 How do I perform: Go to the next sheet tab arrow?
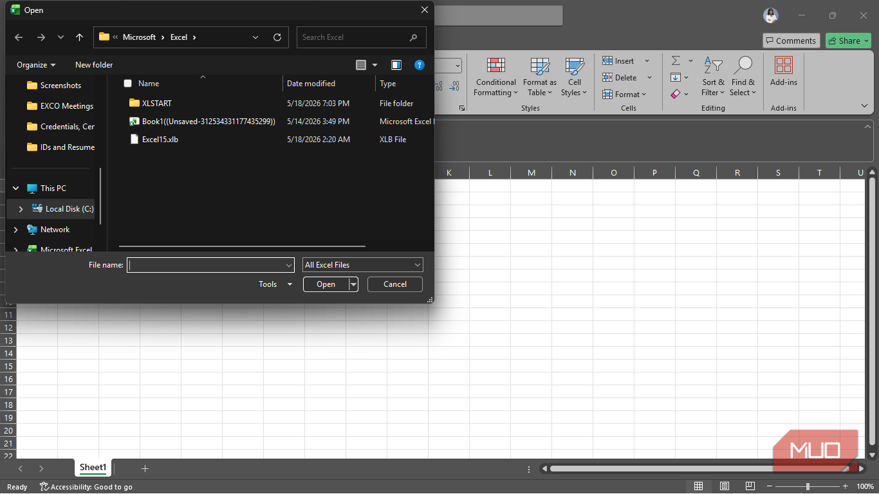(x=41, y=469)
